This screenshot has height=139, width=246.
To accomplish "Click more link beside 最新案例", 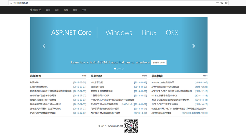I will [x=84, y=76].
